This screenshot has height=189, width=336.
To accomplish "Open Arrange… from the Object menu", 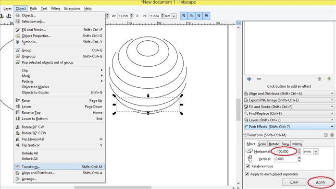I will [60, 179].
